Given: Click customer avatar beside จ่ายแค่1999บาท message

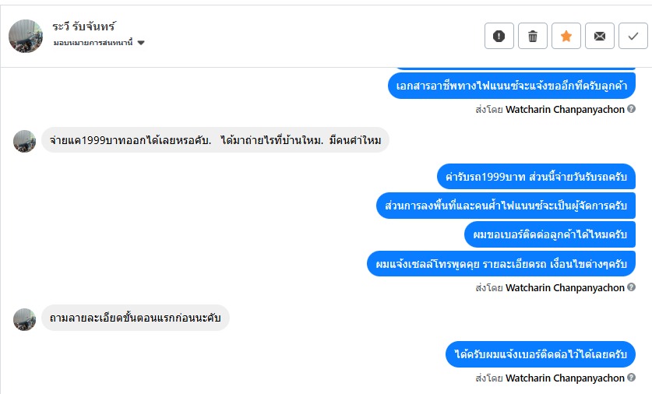Looking at the screenshot, I should click(x=25, y=141).
